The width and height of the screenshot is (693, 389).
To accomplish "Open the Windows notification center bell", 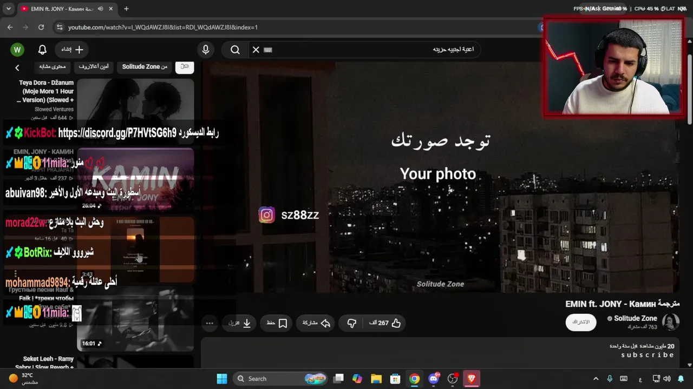I will pyautogui.click(x=681, y=379).
